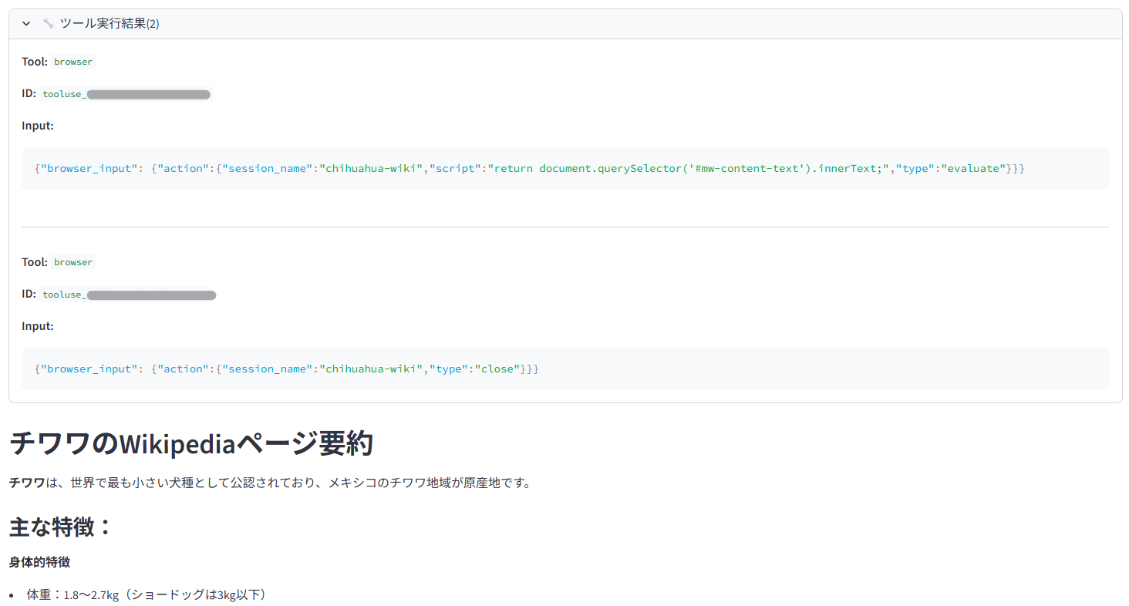Screen dimensions: 1129x606
Task: Select the tooluse_ ID of the evaluate call
Action: point(126,94)
